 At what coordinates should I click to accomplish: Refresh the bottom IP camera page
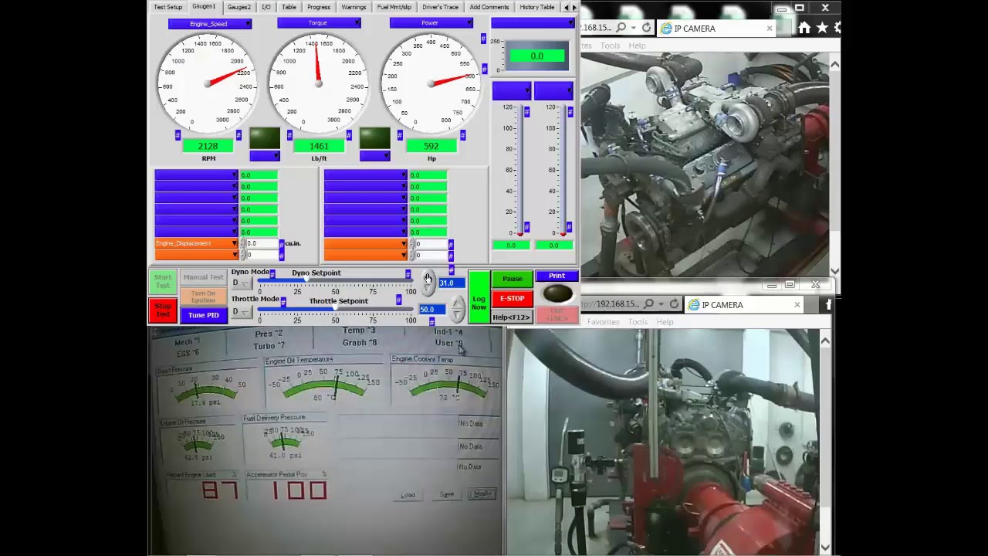point(674,304)
